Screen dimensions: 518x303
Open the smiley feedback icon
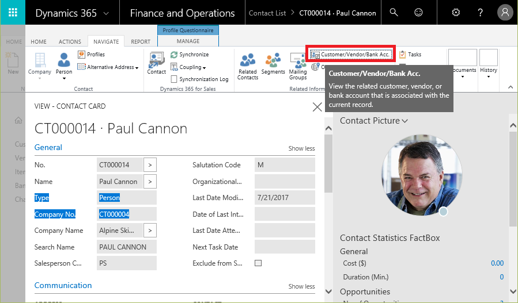pos(418,13)
